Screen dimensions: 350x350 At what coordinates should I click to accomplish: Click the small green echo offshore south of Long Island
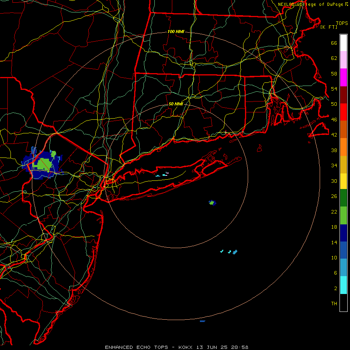(x=212, y=203)
